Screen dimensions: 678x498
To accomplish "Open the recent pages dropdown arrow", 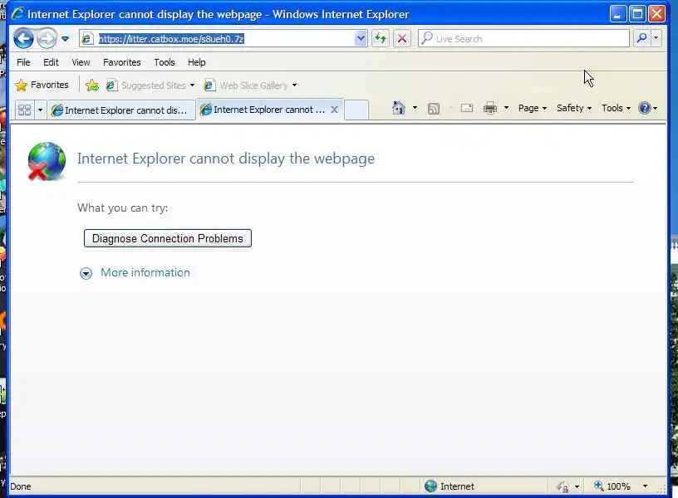I will pos(66,39).
